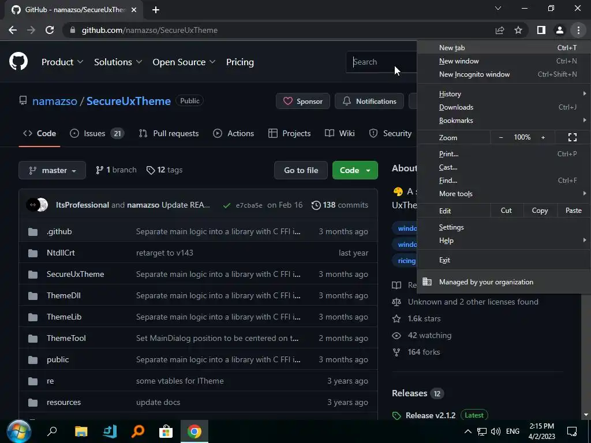Open the Release v2.1.2 link

tap(431, 415)
